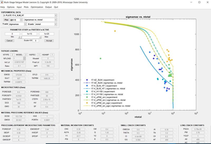Toggle the checkbox beside the SYLD field

coord(55,75)
